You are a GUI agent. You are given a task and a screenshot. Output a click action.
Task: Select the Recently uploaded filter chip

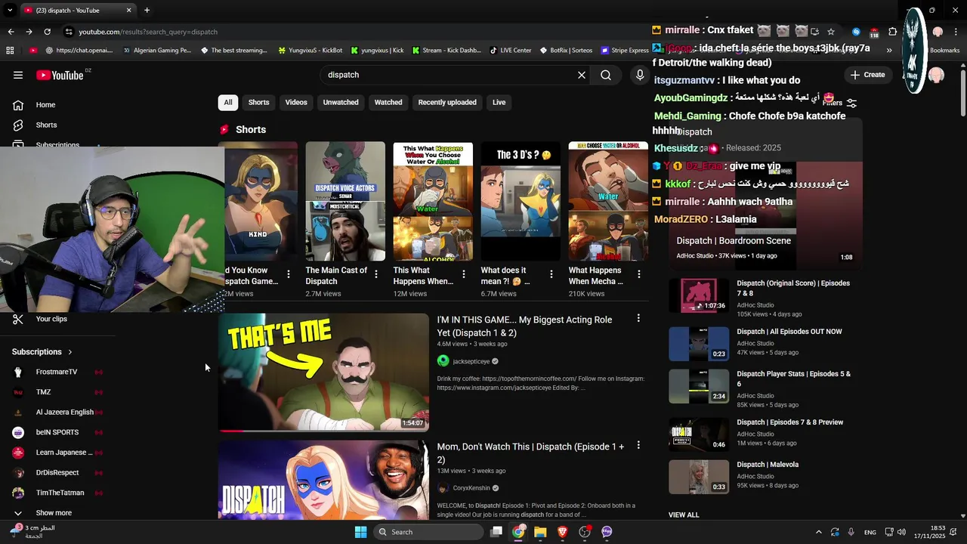click(x=447, y=102)
